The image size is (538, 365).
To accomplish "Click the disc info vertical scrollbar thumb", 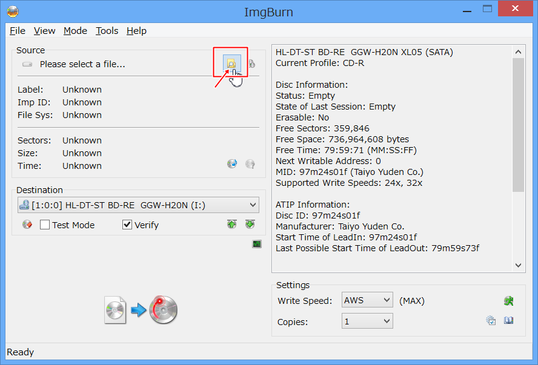I will [x=518, y=125].
